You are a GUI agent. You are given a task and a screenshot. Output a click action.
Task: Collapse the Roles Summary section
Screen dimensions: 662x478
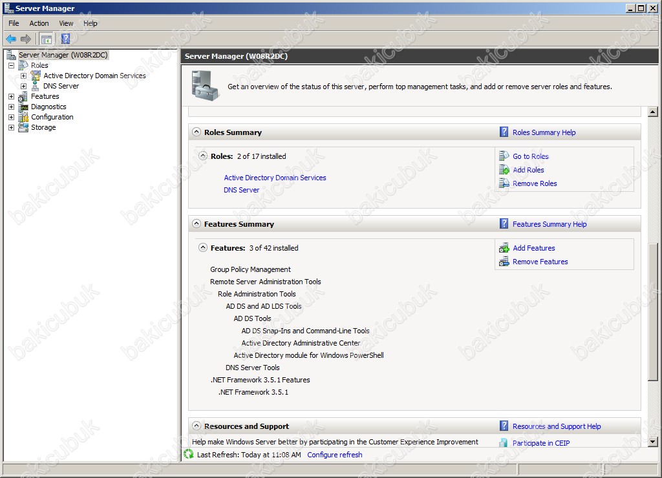(197, 132)
